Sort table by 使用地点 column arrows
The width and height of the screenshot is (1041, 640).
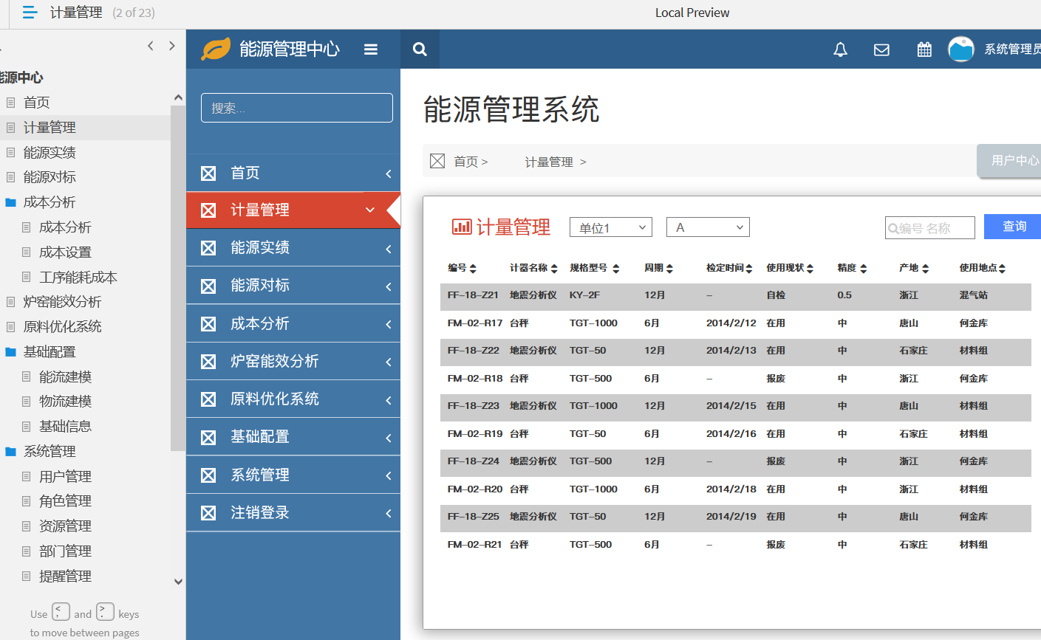1002,268
